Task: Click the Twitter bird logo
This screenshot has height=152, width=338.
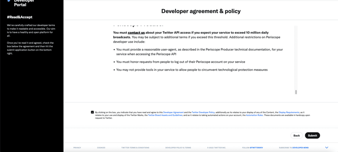Action: tap(9, 1)
